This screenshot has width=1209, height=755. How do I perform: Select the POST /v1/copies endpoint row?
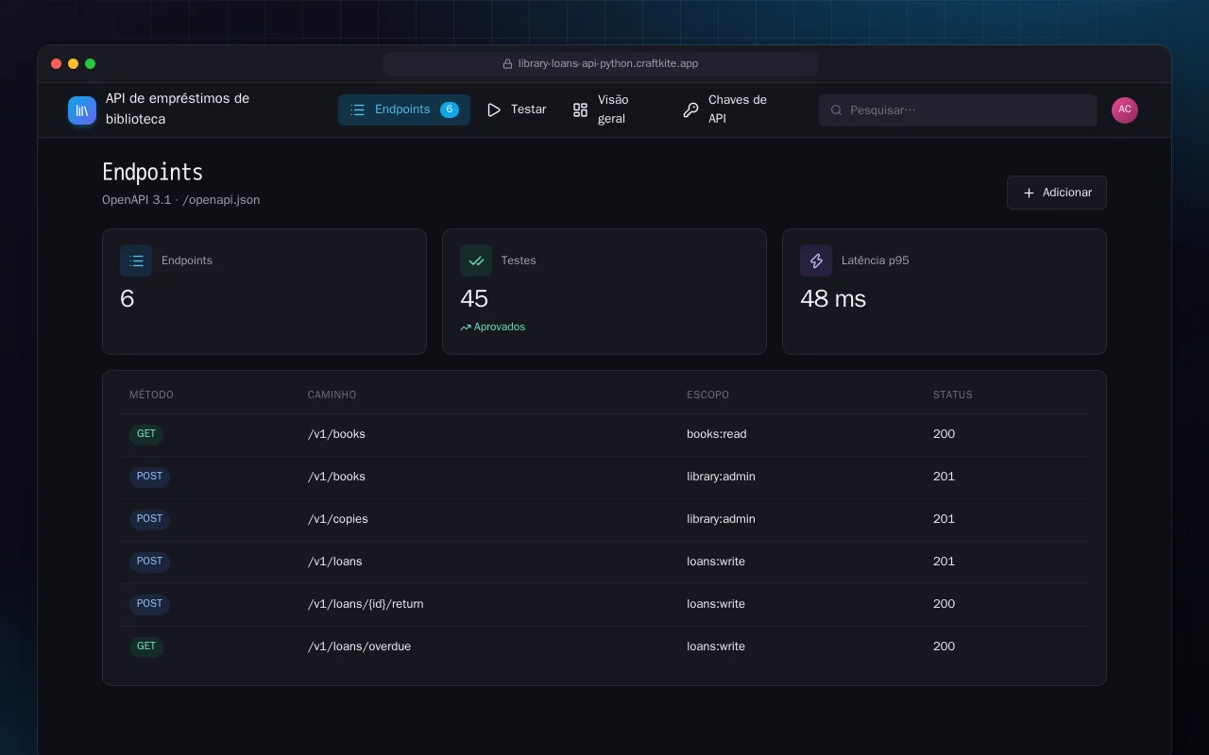pos(604,519)
